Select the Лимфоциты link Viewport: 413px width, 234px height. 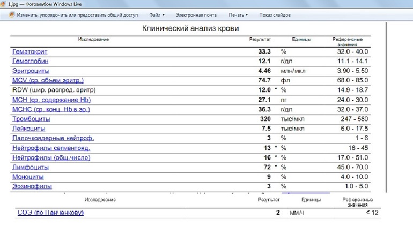coord(30,167)
